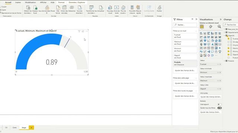Open Sources récentes list

click(80, 10)
